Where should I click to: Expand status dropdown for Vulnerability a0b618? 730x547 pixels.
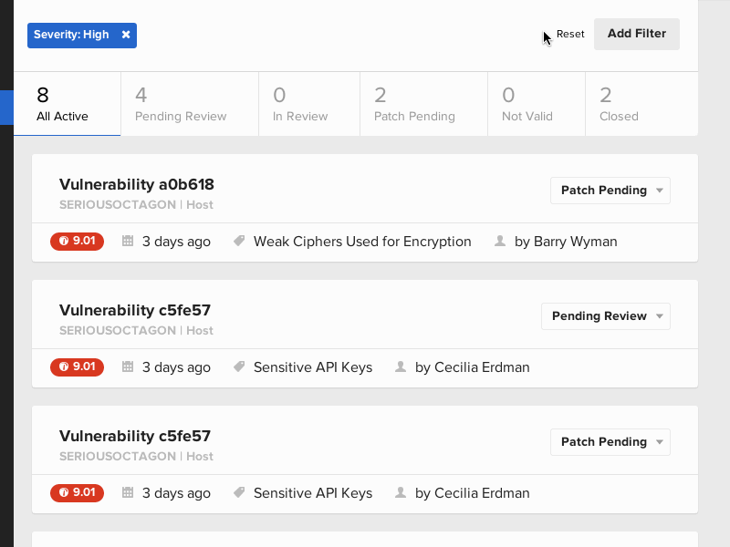610,191
